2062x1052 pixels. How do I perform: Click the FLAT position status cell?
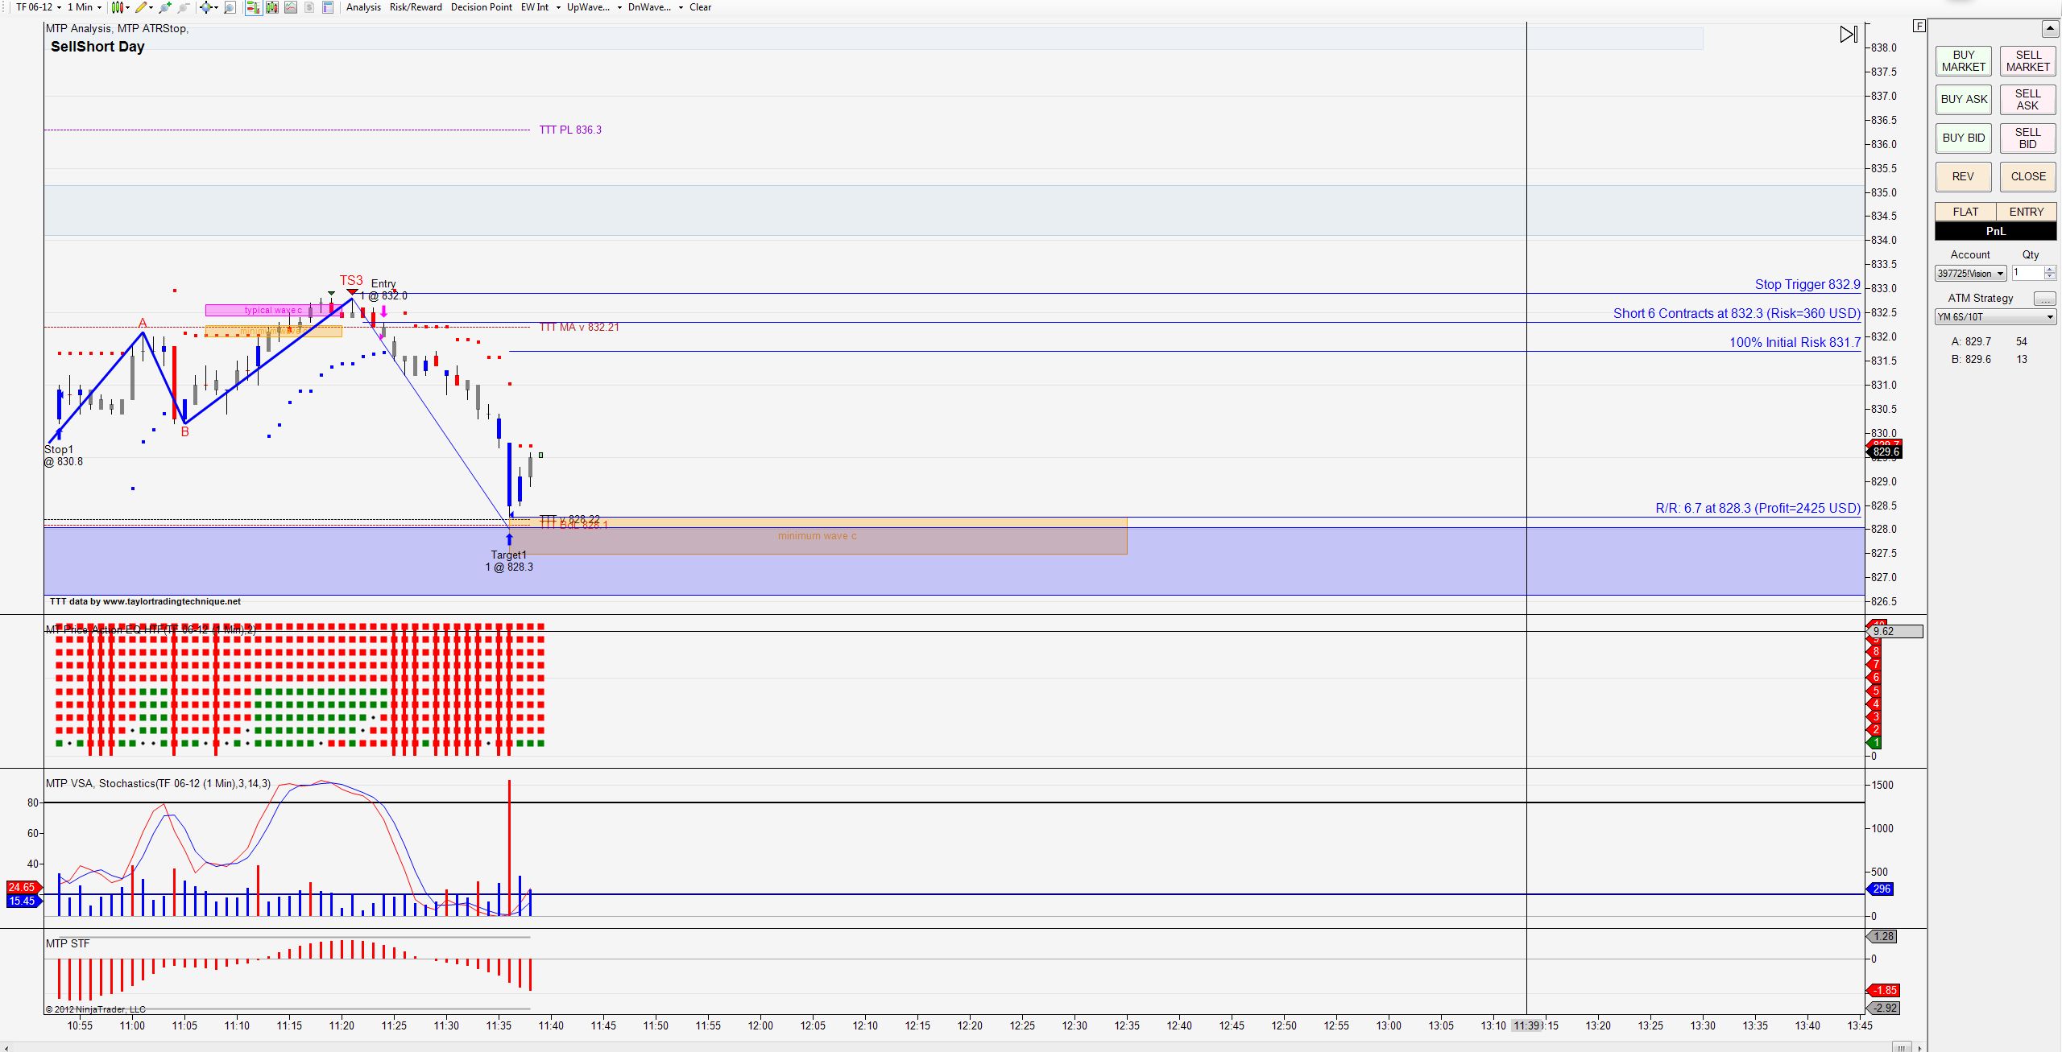[1965, 212]
